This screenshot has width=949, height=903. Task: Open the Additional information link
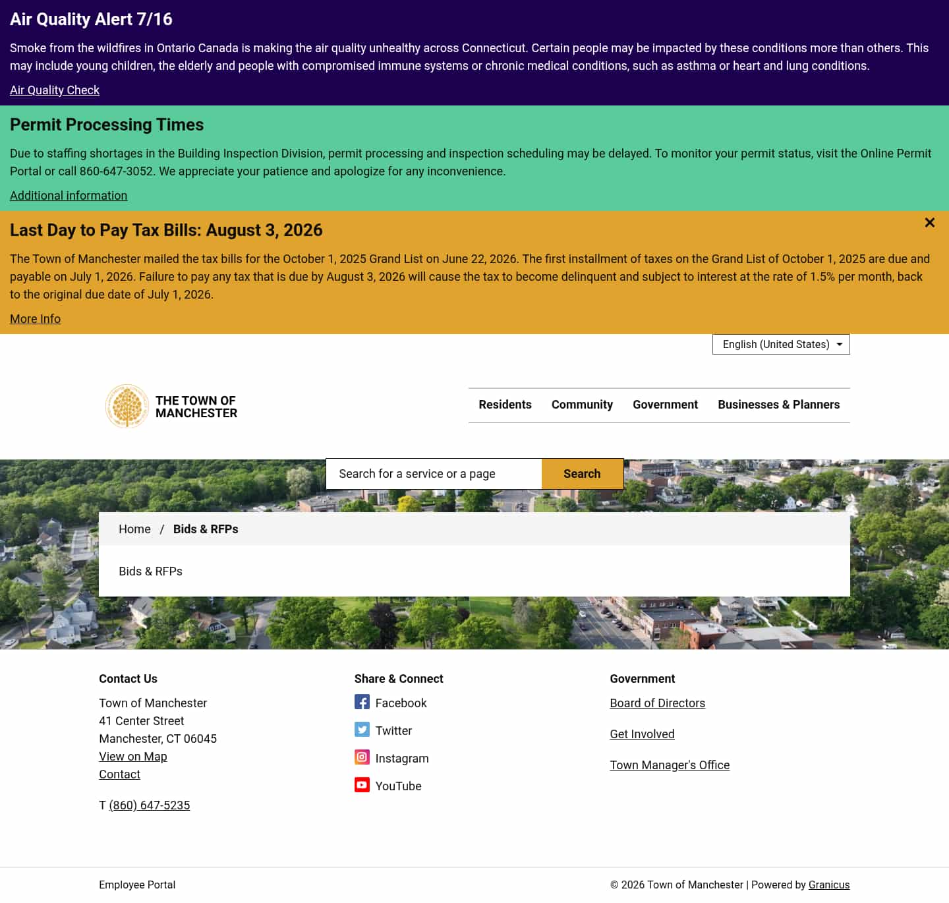point(69,196)
